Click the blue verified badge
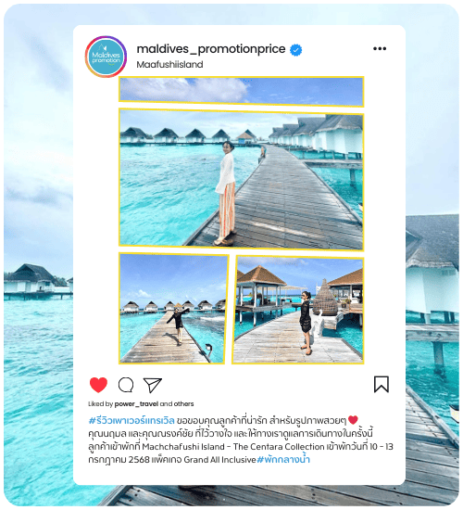 coord(295,50)
